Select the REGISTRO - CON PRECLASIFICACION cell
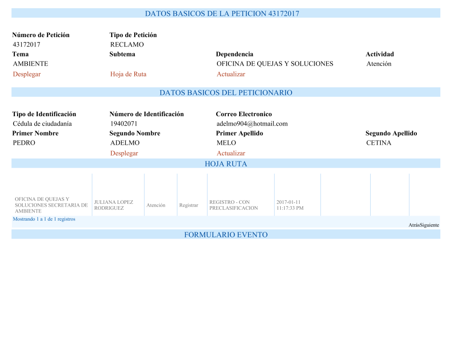 pos(233,205)
